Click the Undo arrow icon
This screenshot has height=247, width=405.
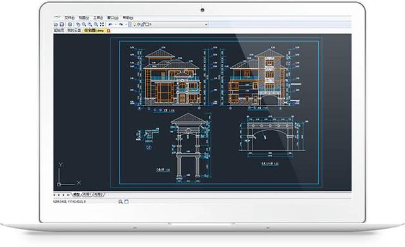click(x=110, y=25)
